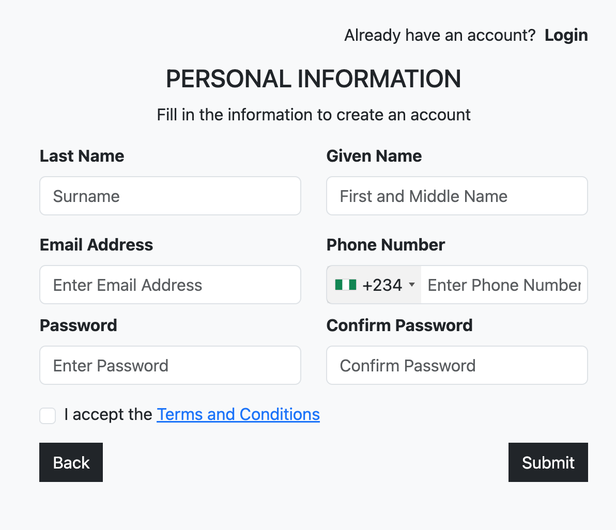The height and width of the screenshot is (530, 616).
Task: Focus the Surname input field
Action: pos(170,196)
